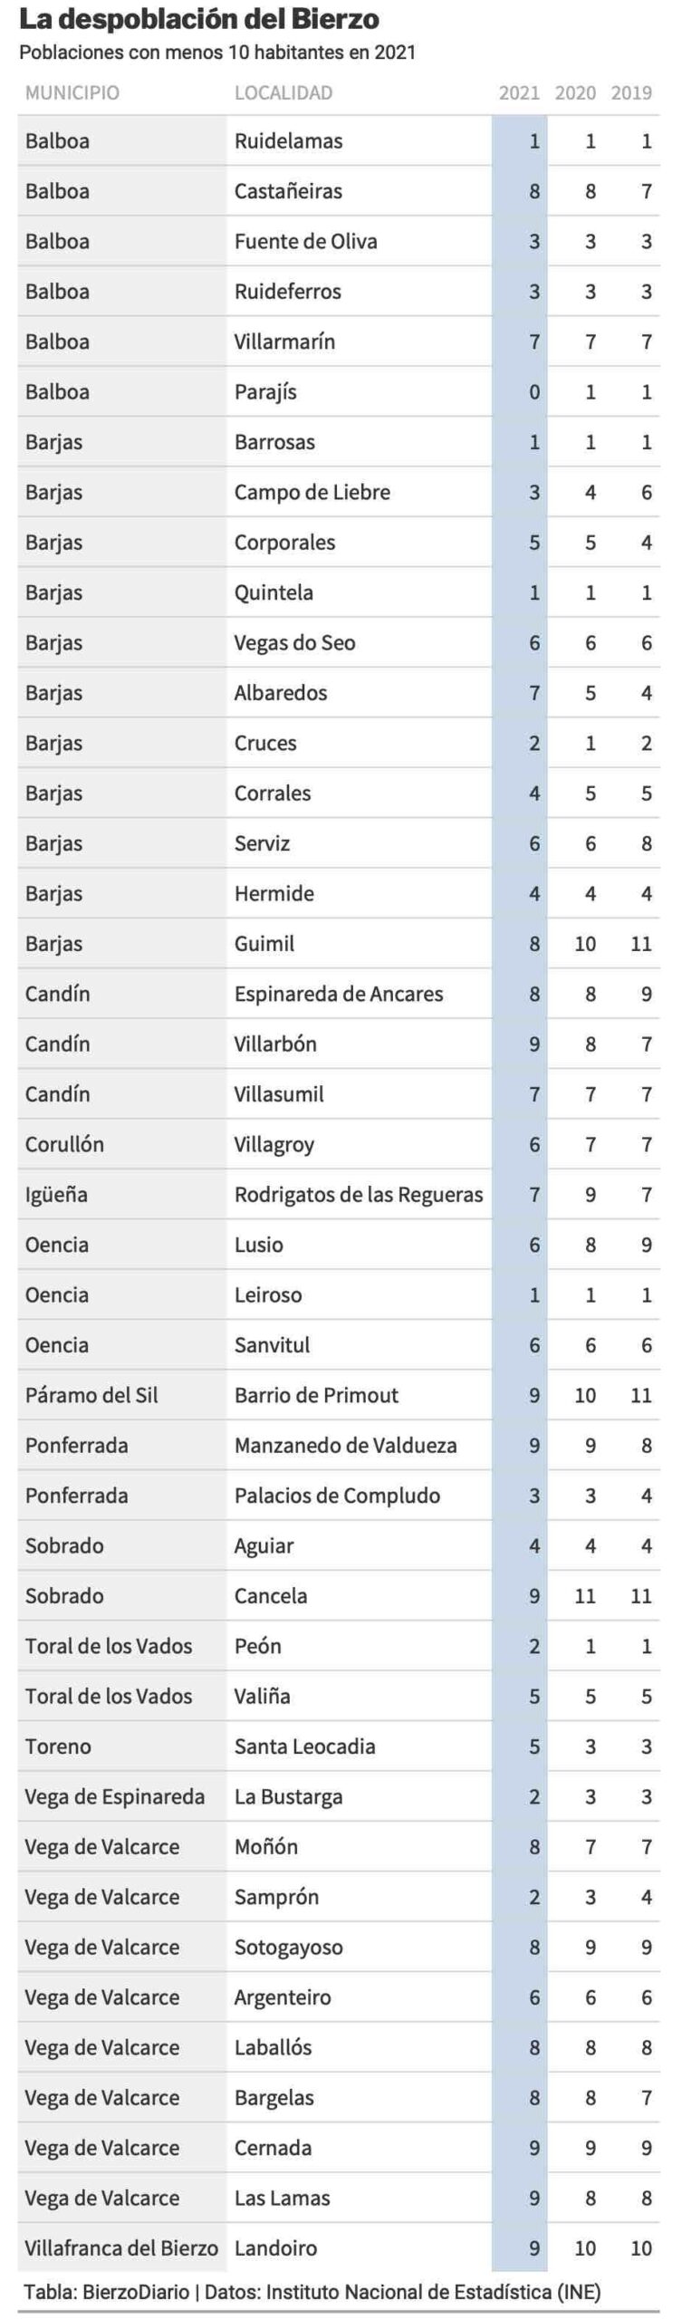
Task: Select Rodrigatos de las Regueras cell
Action: click(360, 1194)
